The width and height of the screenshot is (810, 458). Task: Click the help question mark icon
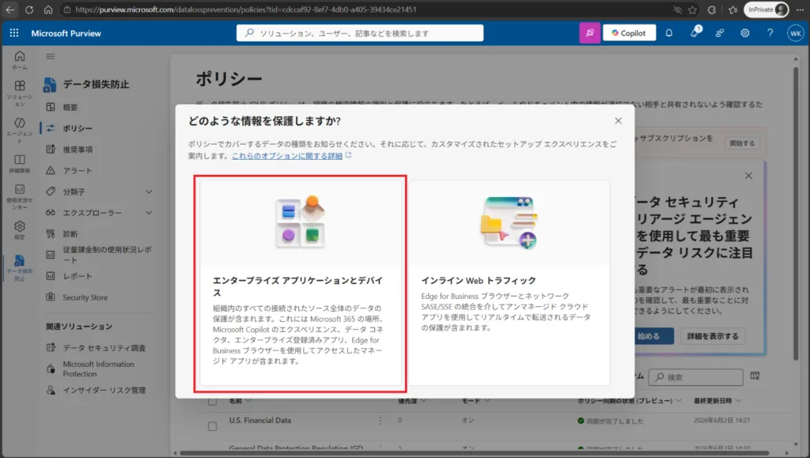770,33
